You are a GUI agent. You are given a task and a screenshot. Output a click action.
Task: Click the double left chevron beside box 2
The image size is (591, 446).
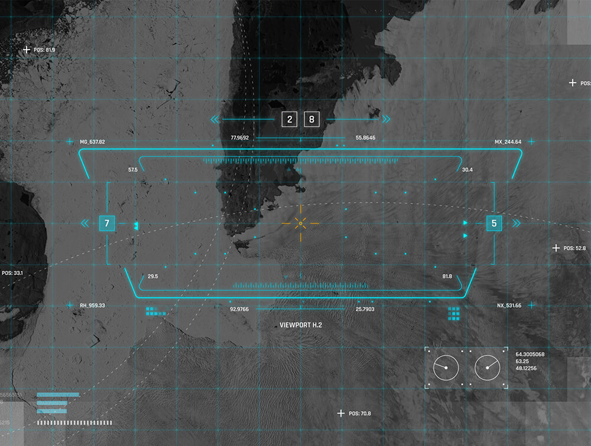[x=215, y=120]
